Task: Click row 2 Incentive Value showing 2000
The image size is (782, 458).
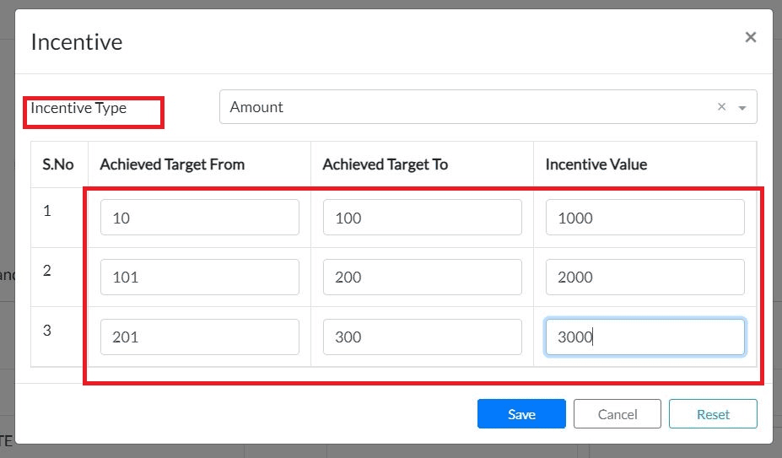Action: [644, 277]
